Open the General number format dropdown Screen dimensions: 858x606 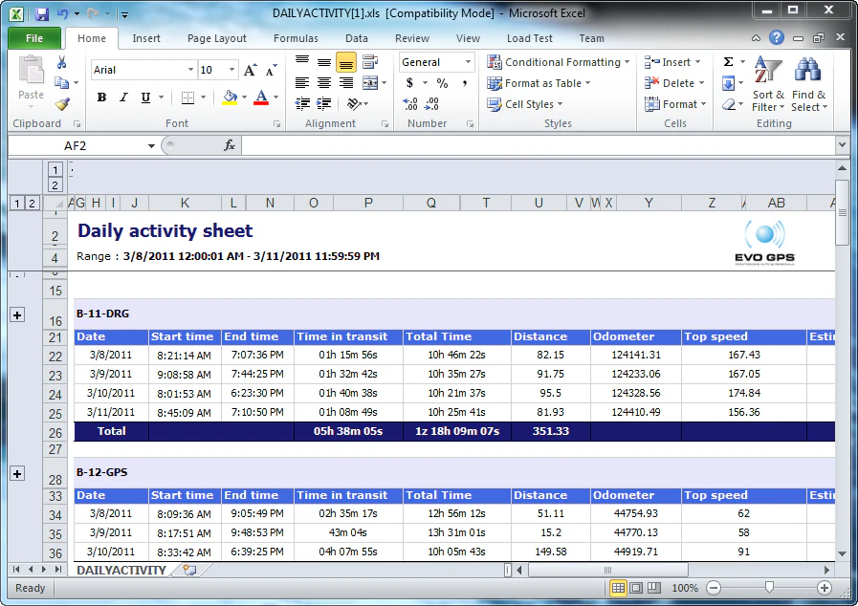pos(469,62)
